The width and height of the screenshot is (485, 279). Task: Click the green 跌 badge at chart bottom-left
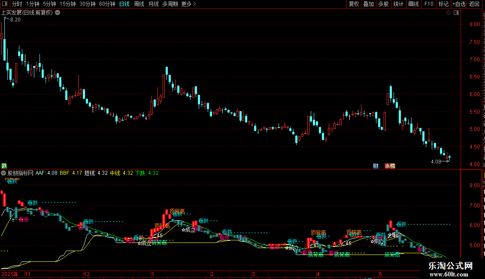point(4,166)
